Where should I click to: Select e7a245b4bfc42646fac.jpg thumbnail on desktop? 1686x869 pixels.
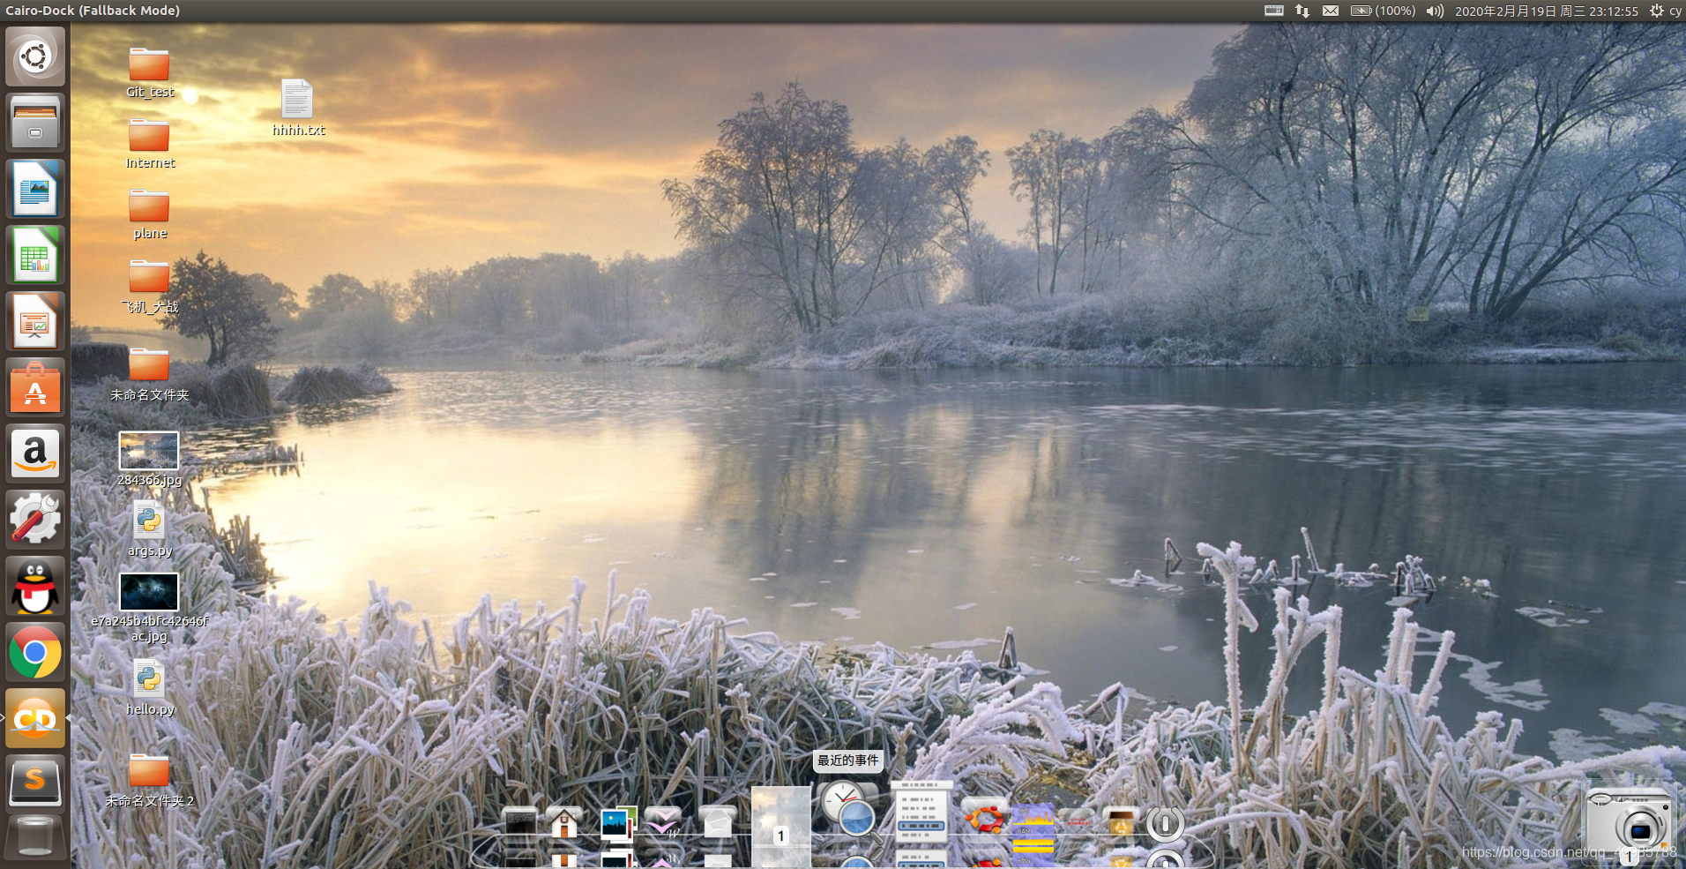point(149,607)
